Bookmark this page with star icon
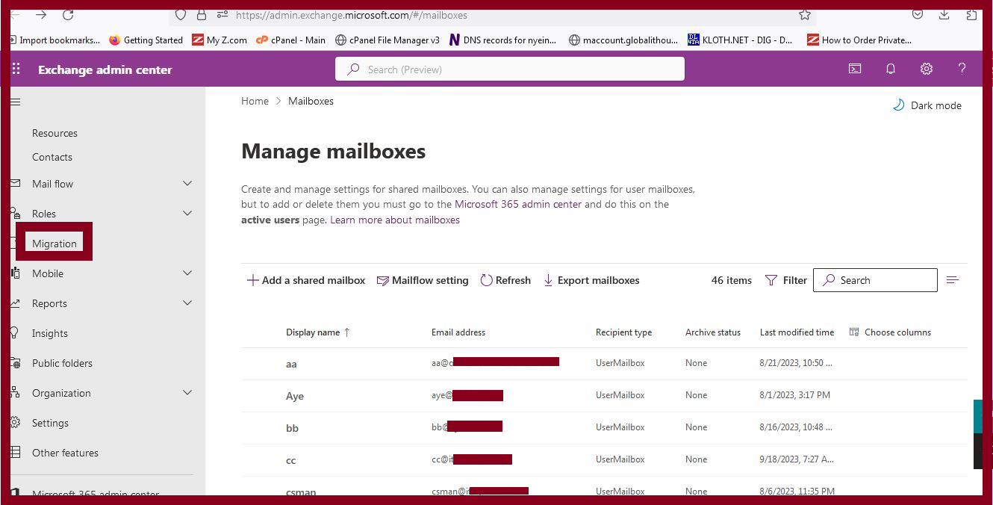The width and height of the screenshot is (993, 505). 804,14
